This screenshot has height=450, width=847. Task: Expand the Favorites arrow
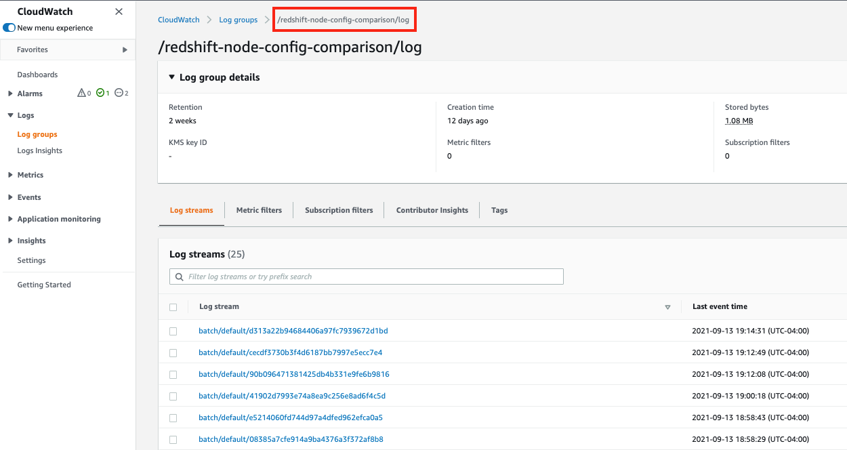pos(125,49)
